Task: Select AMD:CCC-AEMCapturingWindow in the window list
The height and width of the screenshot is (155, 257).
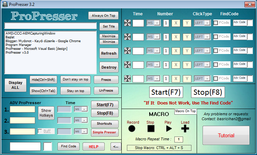Action: click(x=30, y=33)
